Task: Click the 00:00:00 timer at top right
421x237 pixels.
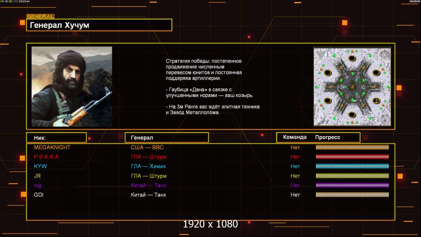Action: (x=415, y=1)
